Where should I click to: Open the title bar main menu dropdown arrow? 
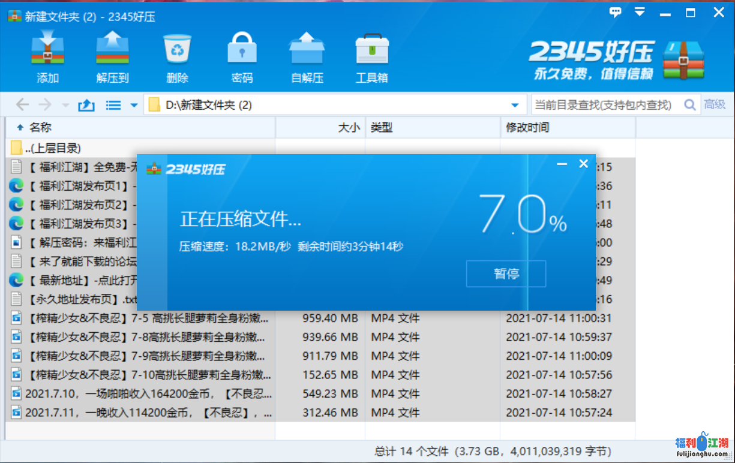(x=640, y=13)
